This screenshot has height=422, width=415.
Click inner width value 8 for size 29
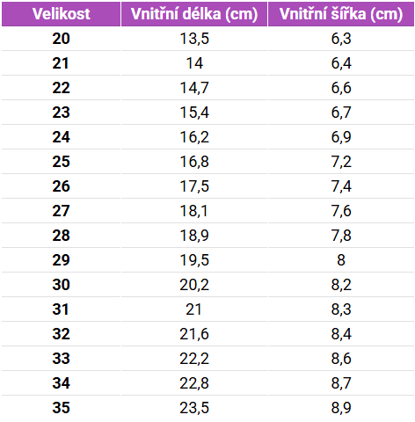click(x=341, y=260)
